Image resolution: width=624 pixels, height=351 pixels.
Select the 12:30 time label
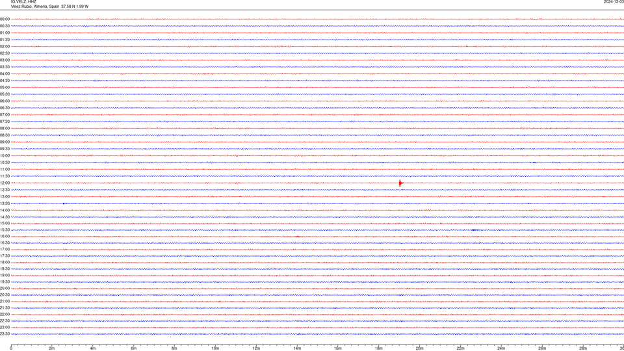pos(5,190)
